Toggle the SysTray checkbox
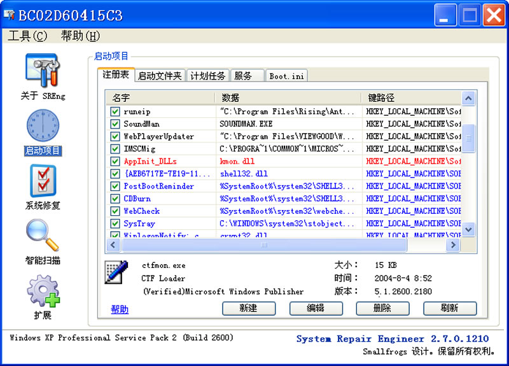The image size is (509, 366). pyautogui.click(x=115, y=223)
